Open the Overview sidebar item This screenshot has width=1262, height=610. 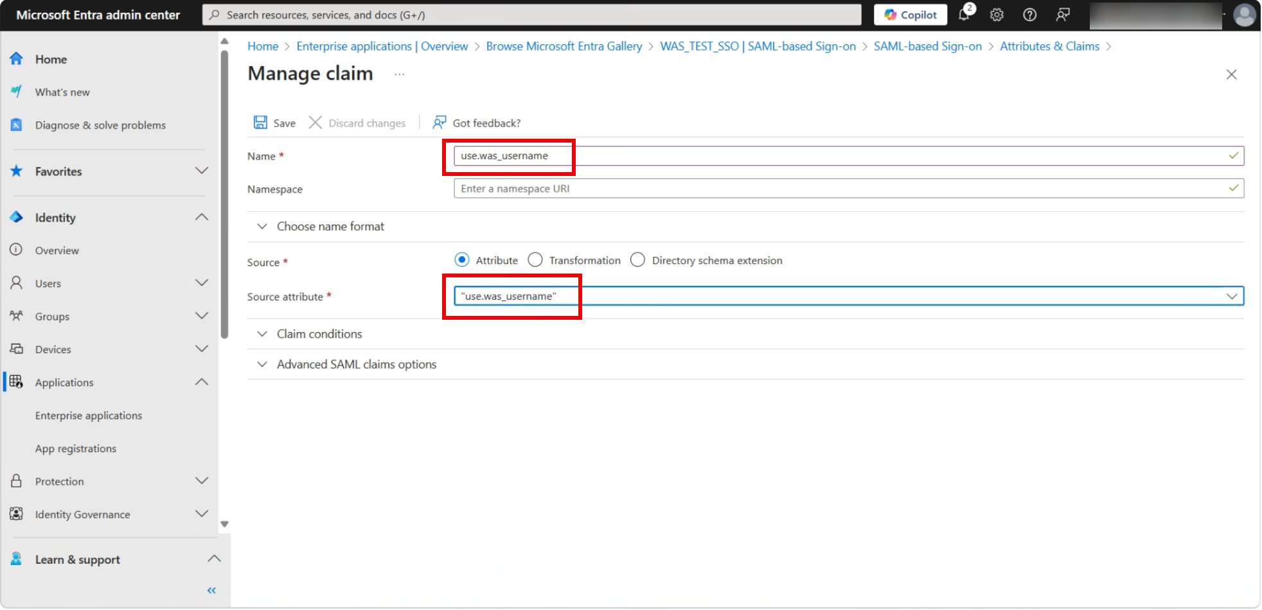point(57,250)
